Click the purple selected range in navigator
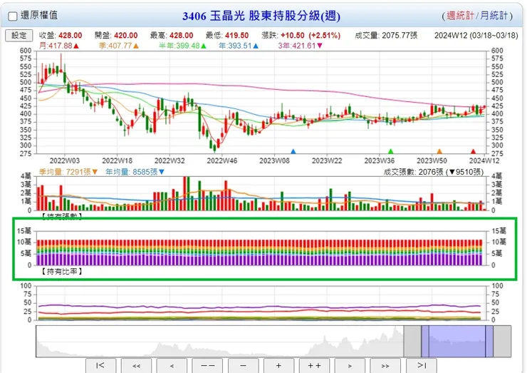 457,341
